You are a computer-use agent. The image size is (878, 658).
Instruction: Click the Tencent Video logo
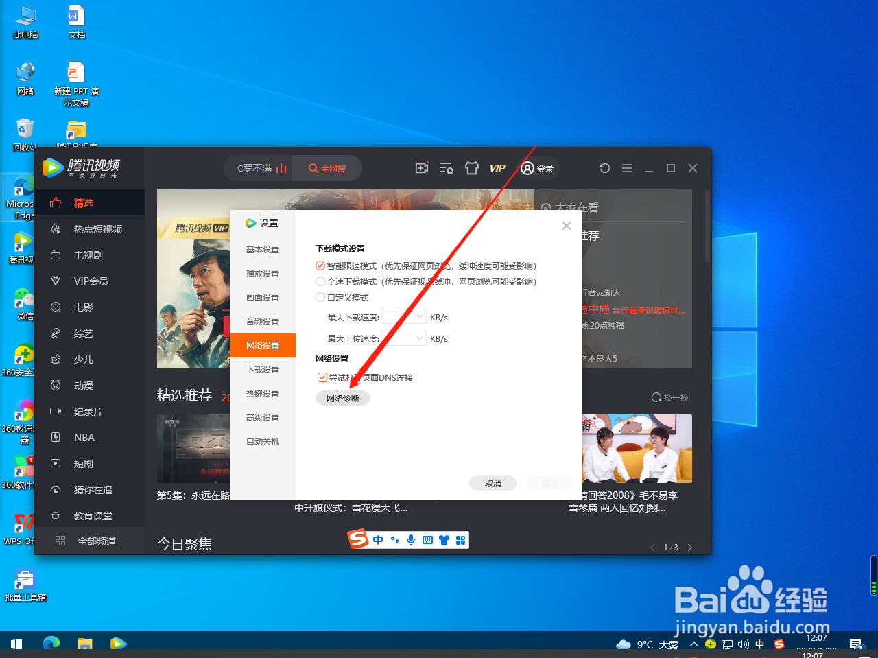pos(81,167)
